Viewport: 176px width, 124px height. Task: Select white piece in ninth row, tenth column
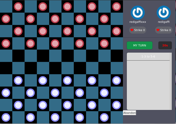117,105
